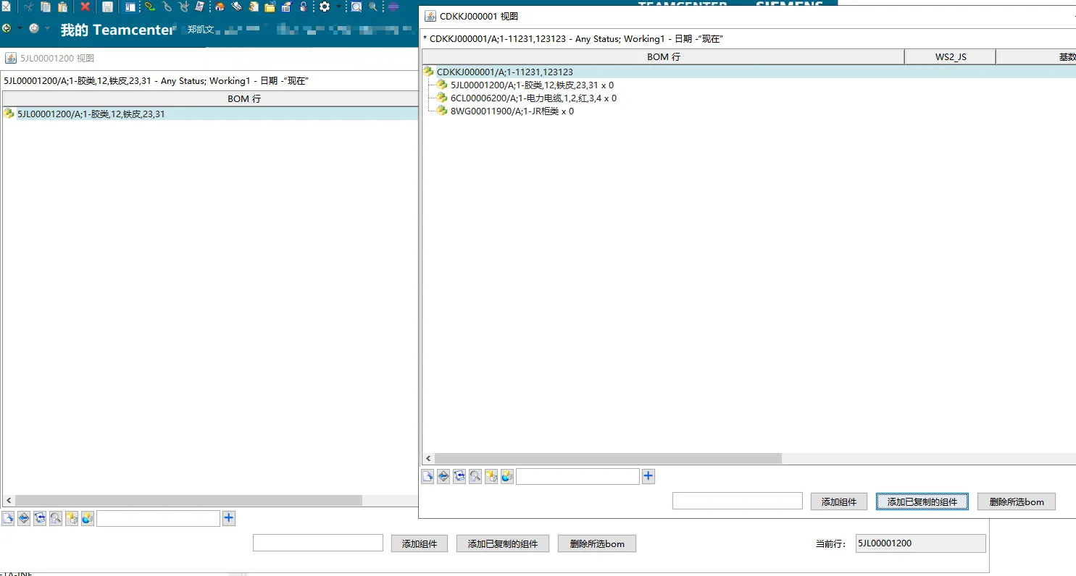Open the Settings gear icon
Image resolution: width=1076 pixels, height=576 pixels.
pos(323,7)
